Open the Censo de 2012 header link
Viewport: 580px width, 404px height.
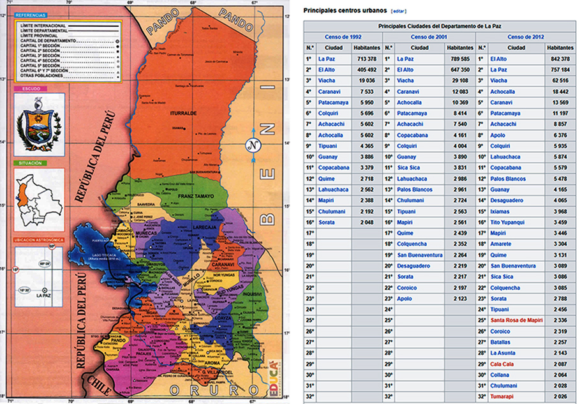pyautogui.click(x=524, y=37)
